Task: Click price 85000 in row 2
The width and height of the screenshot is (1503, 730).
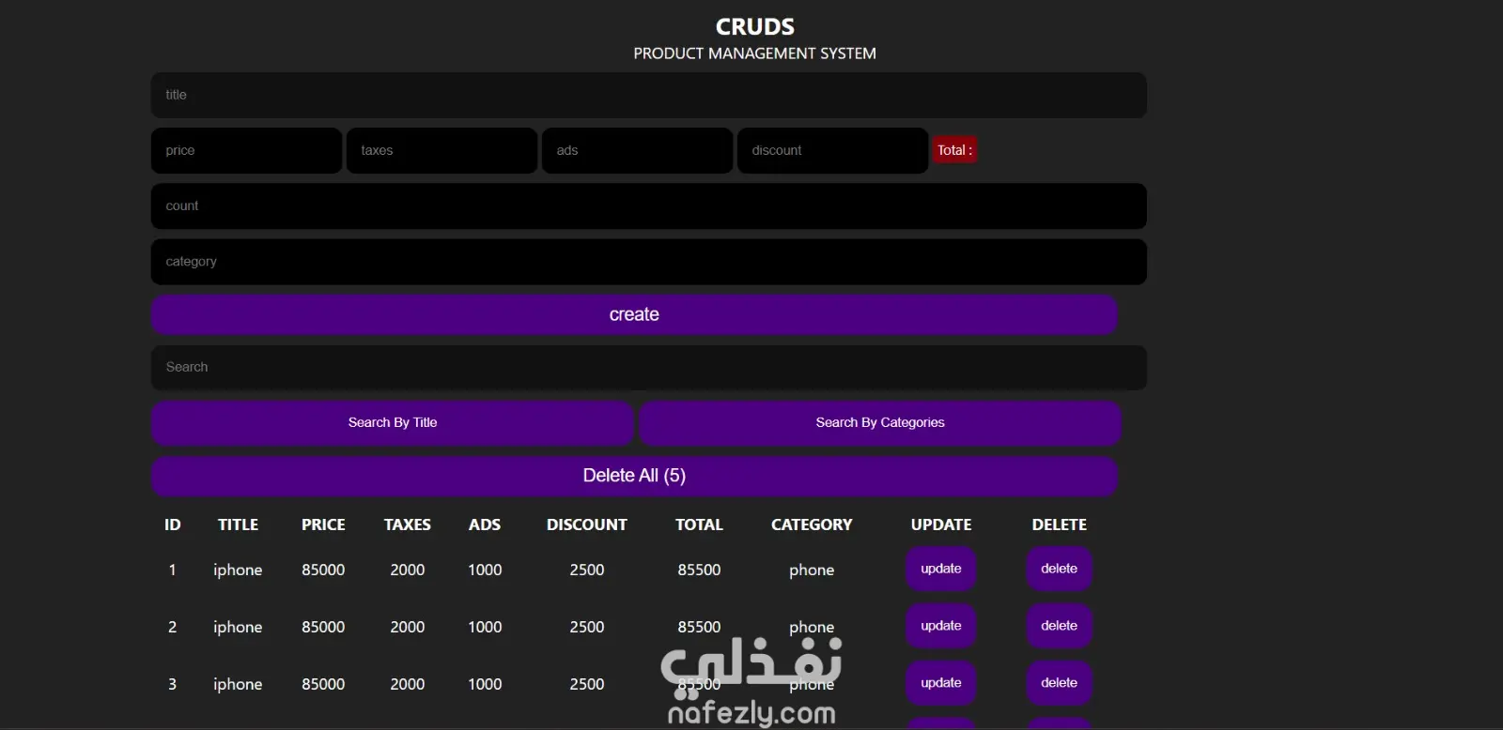Action: [x=323, y=627]
